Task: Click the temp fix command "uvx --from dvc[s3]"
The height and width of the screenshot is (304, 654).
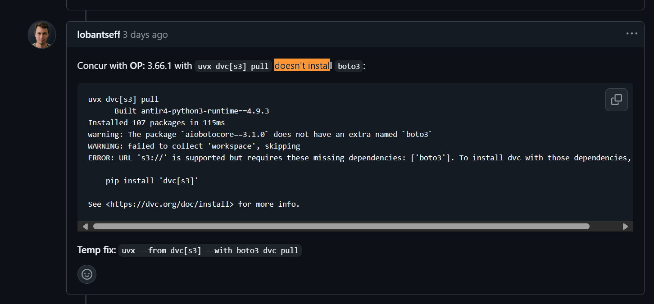Action: pos(210,250)
